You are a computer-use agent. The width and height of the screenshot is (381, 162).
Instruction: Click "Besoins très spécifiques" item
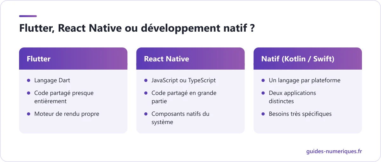[300, 114]
